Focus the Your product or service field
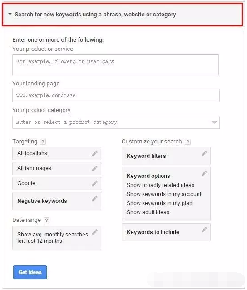Screen dimensions: 247x290 click(115, 65)
